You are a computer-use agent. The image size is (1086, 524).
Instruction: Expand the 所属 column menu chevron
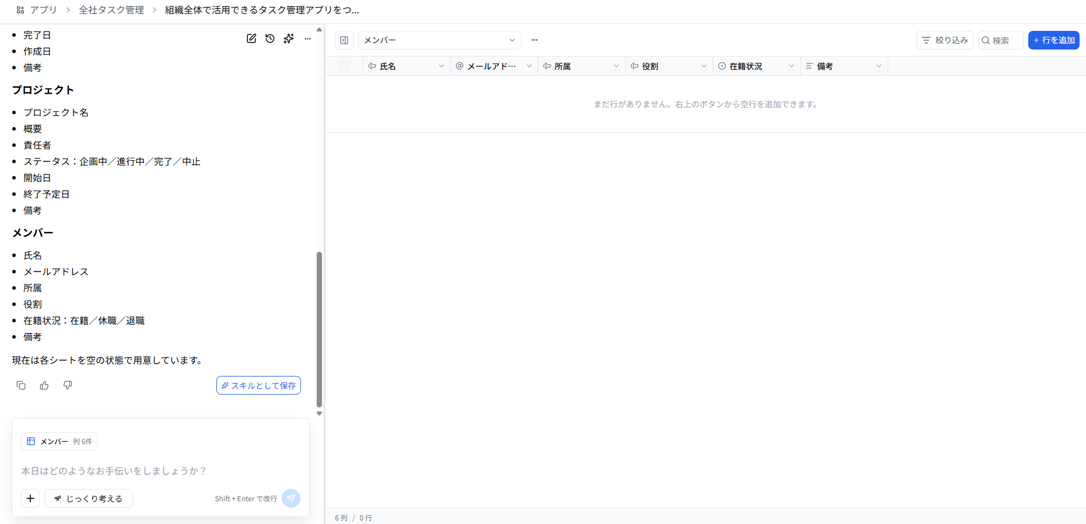(616, 66)
